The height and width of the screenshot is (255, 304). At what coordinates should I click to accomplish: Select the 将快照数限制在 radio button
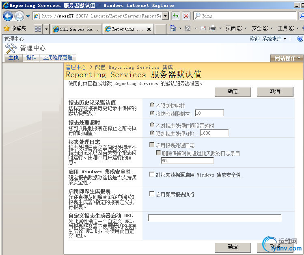pos(152,113)
